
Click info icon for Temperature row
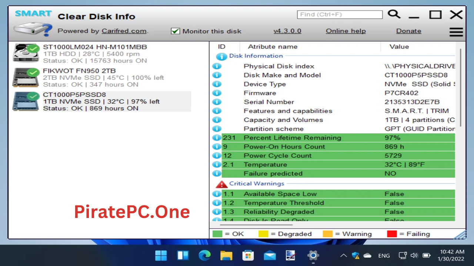click(217, 164)
